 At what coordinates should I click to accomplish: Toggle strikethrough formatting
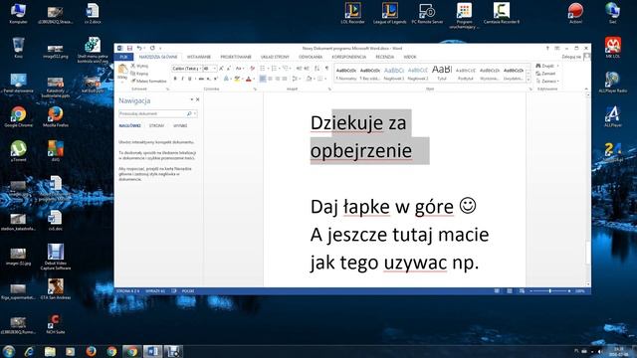point(201,79)
